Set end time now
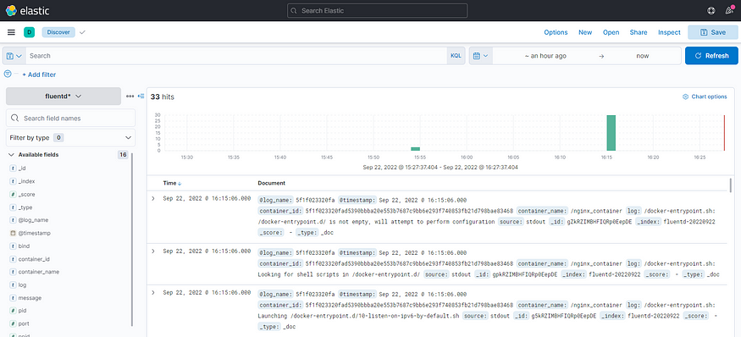 coord(643,56)
